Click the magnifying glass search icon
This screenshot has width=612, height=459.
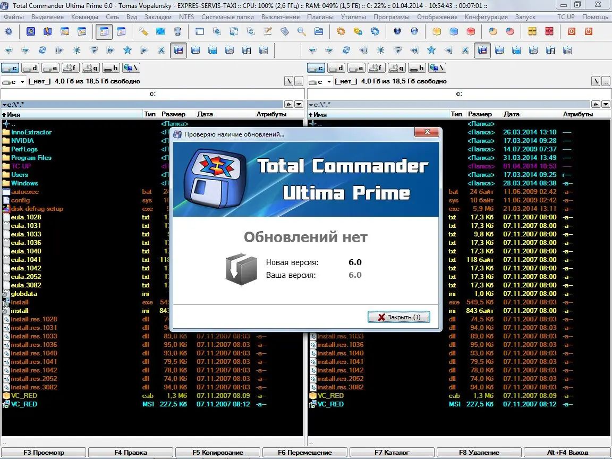(x=301, y=31)
